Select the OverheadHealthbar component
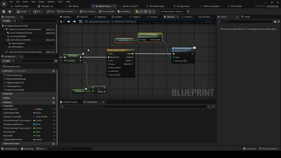The width and height of the screenshot is (281, 158). coord(18,36)
